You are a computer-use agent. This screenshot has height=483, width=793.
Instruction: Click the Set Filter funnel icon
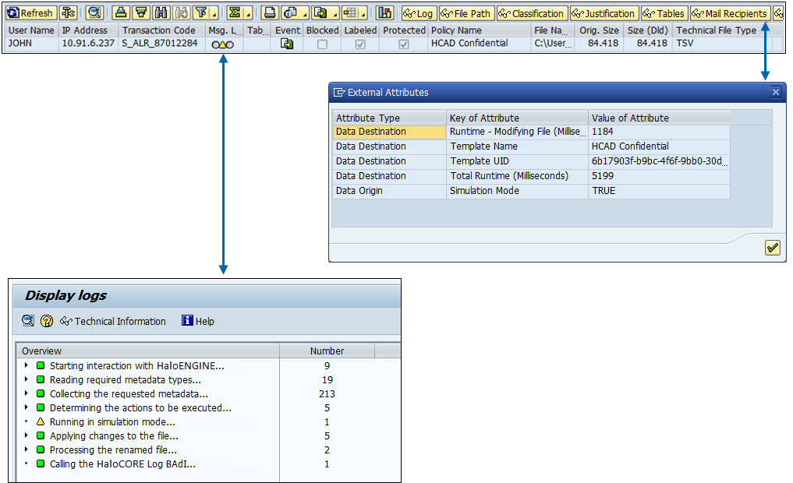point(201,13)
